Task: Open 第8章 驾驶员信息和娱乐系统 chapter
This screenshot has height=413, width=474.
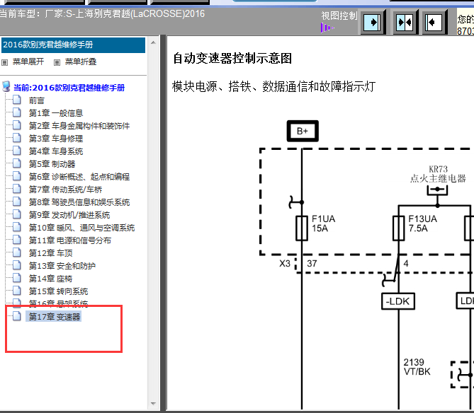Action: pos(79,202)
